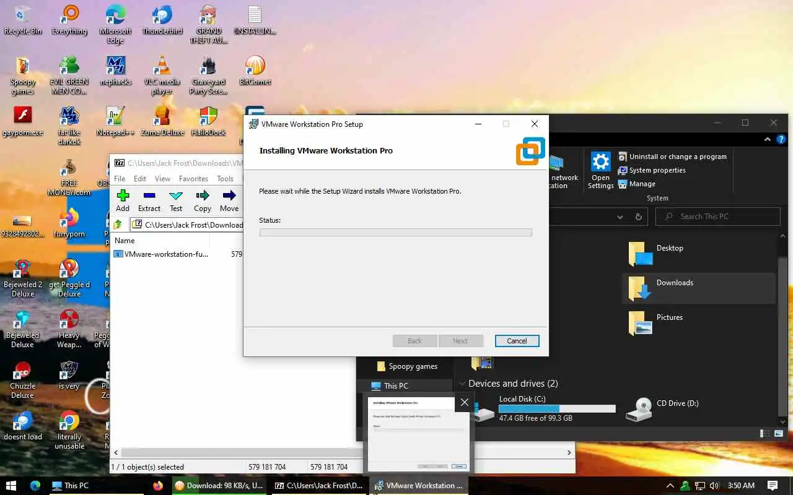Open the CD Drive (D:) icon

[x=662, y=410]
